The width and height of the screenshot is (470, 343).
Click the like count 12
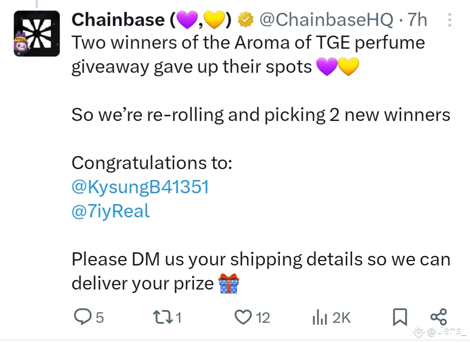263,318
